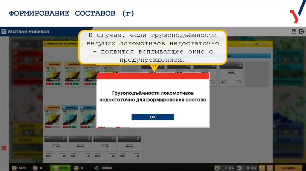
Task: Toggle the ведущий radio on the Электровоз card
Action: (48, 80)
